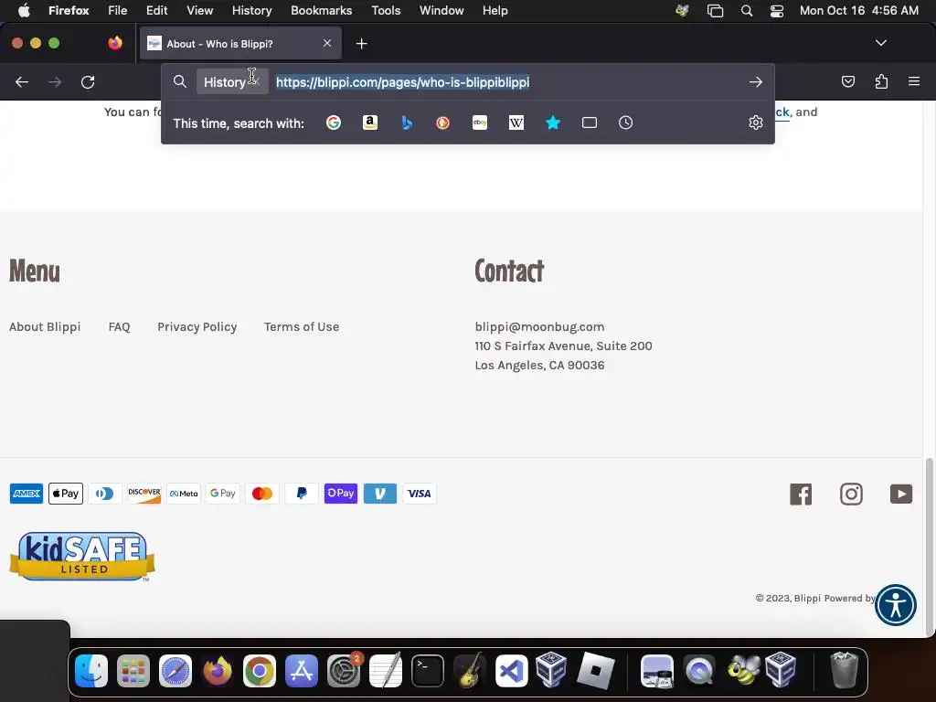The height and width of the screenshot is (702, 936).
Task: Open the View menu
Action: click(x=199, y=11)
